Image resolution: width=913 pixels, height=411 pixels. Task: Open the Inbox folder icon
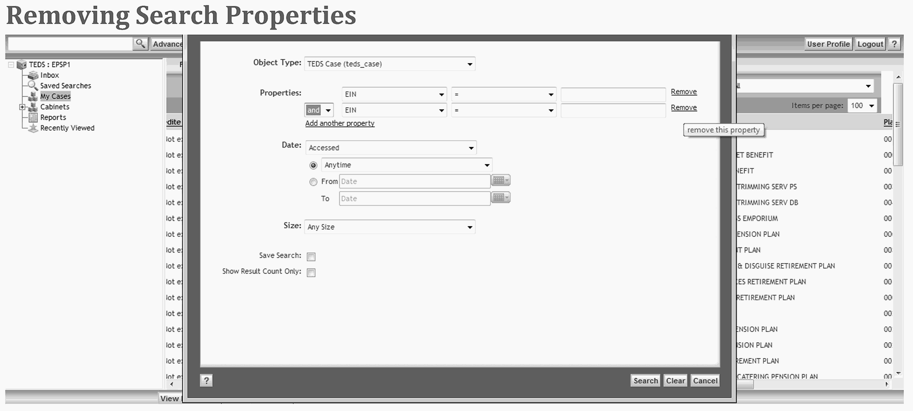tap(33, 75)
